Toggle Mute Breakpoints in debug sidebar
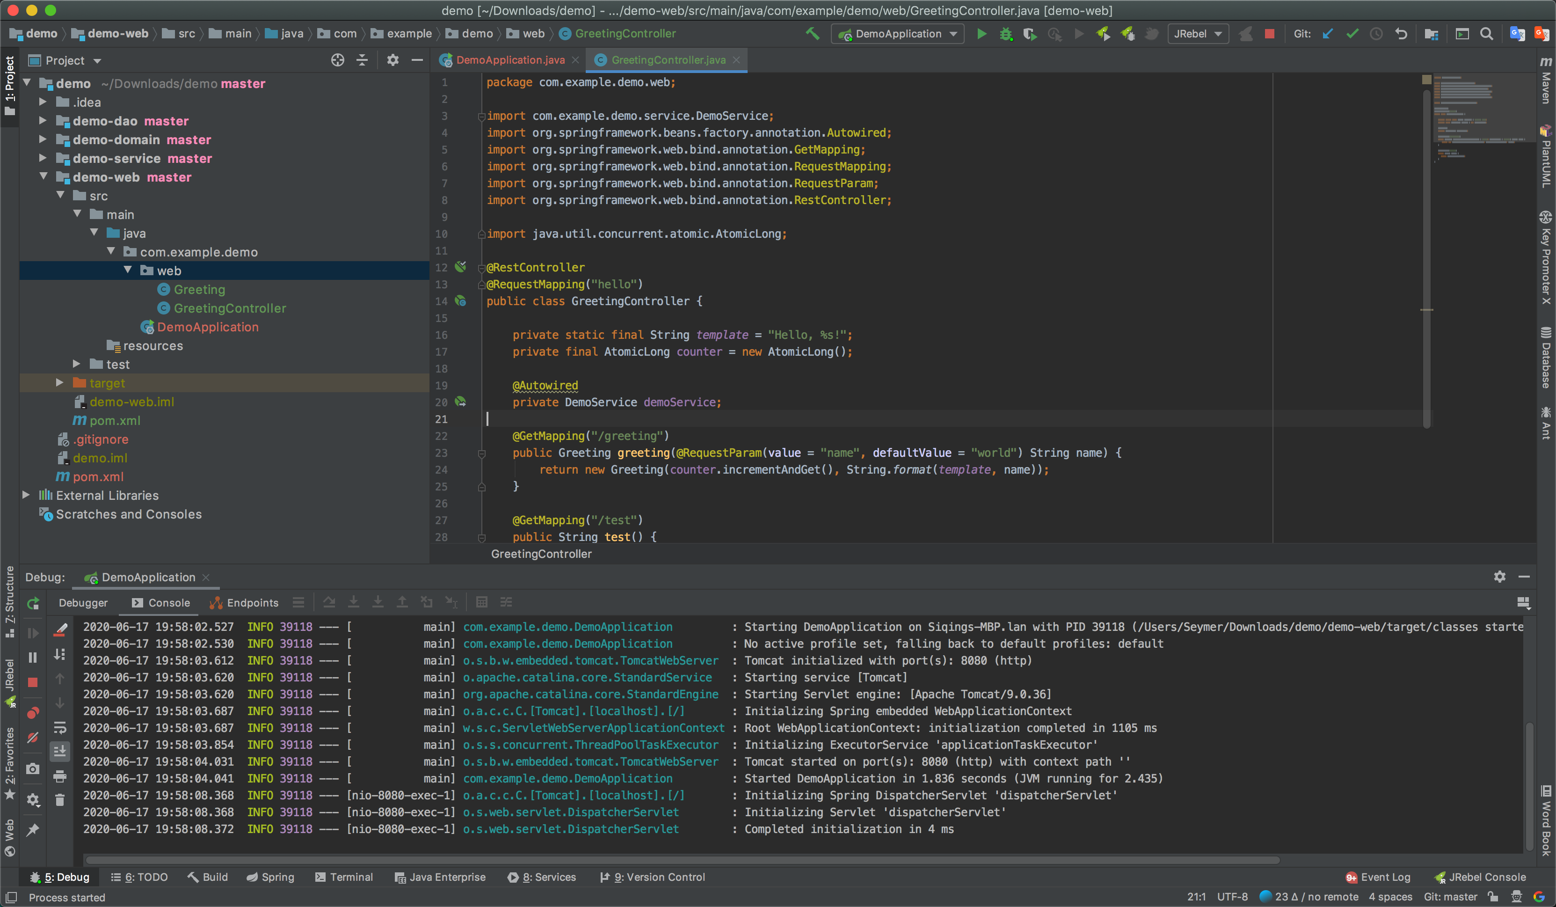 [33, 738]
